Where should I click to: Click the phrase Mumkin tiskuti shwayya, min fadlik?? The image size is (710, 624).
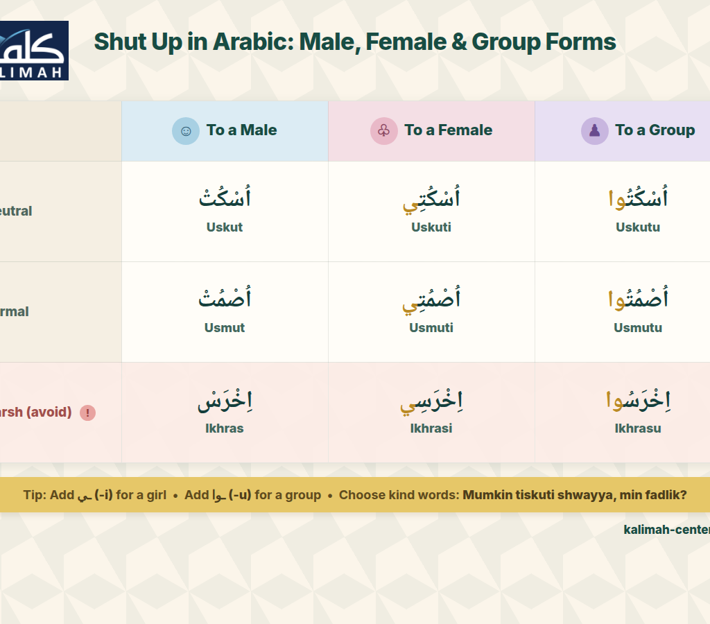pyautogui.click(x=575, y=495)
